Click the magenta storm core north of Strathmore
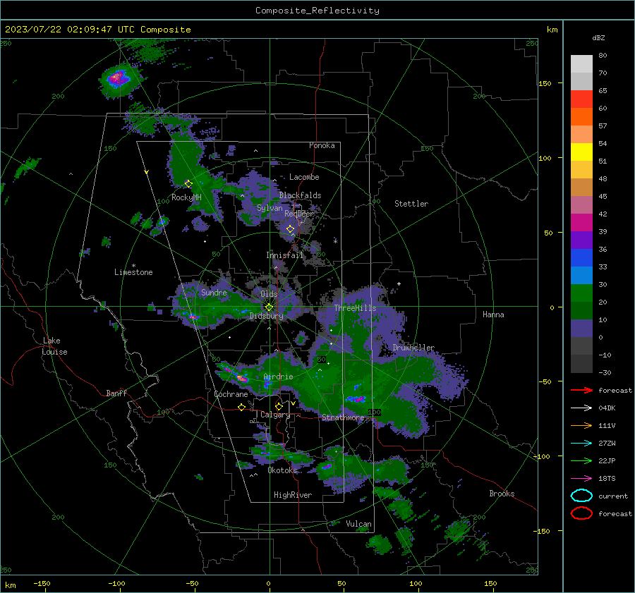The height and width of the screenshot is (593, 635). [x=357, y=400]
